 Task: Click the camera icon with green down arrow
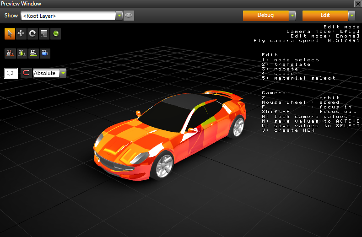(x=21, y=53)
